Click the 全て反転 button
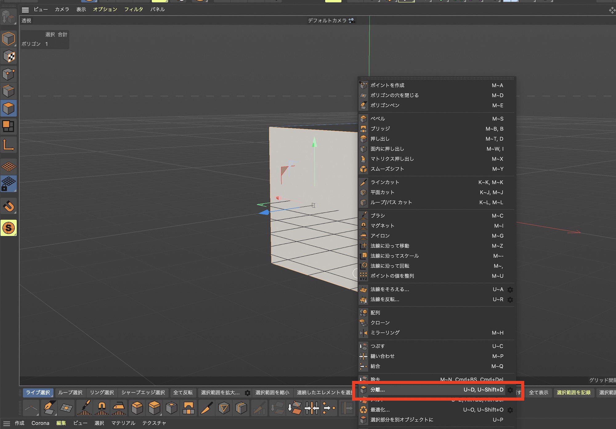616x429 pixels. [183, 393]
